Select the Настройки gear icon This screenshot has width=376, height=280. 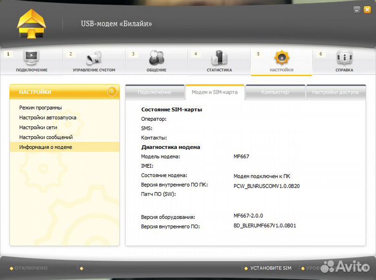[282, 57]
